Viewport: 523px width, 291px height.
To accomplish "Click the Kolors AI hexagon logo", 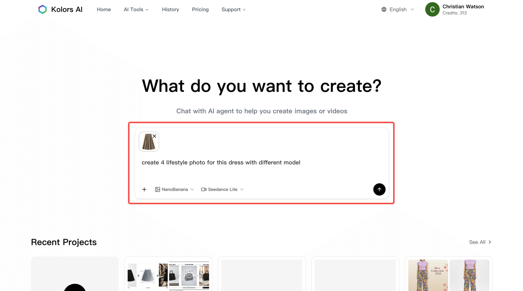I will 42,9.
